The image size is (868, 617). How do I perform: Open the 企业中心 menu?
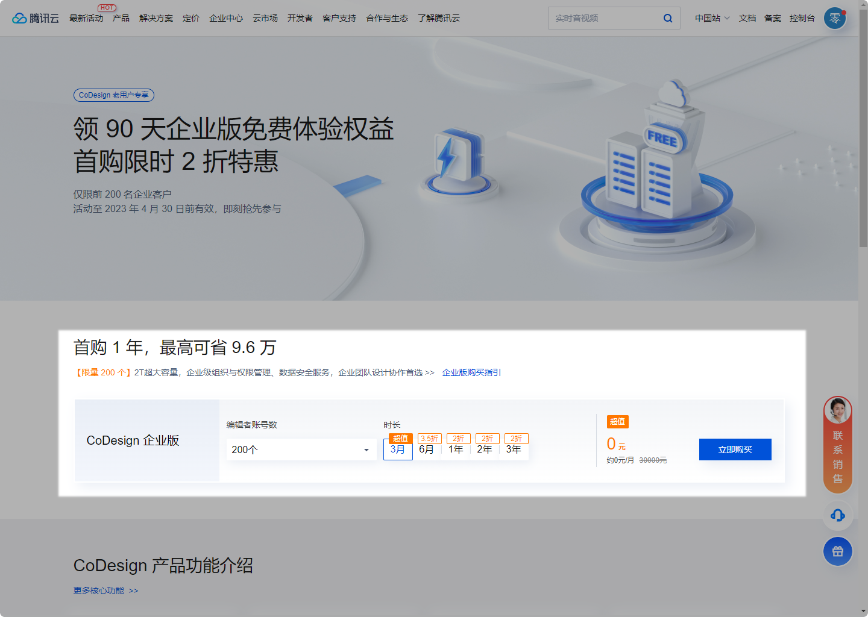click(226, 18)
